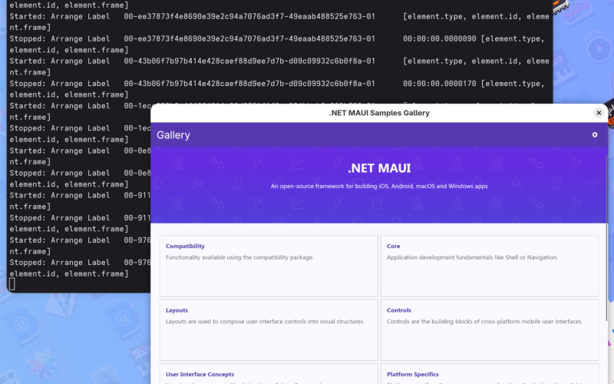Click the Controls card description text
Viewport: 614px width, 384px height.
(x=484, y=322)
